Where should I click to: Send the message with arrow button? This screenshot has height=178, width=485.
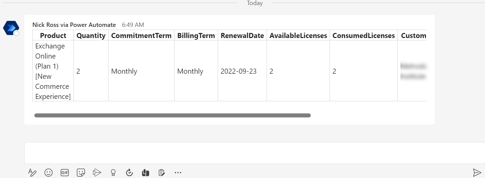(x=477, y=173)
